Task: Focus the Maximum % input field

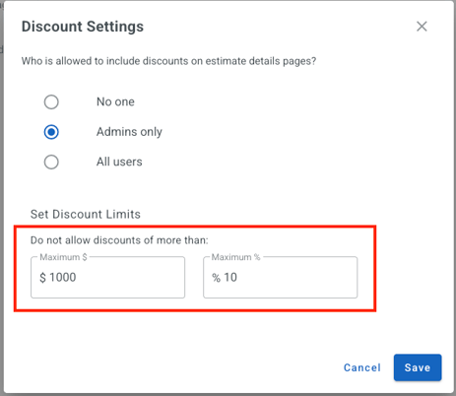Action: [x=280, y=278]
